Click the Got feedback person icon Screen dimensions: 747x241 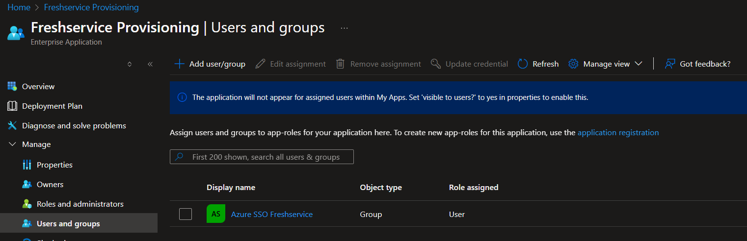tap(670, 64)
